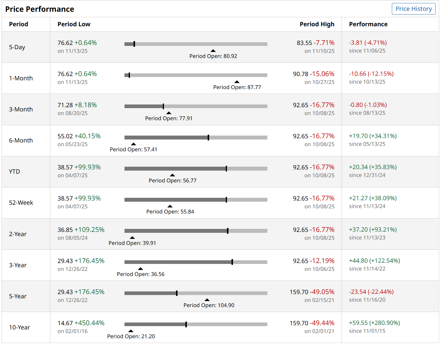Click the 1-Month period open triangle marker
Screen dimensions: 444x353
pyautogui.click(x=237, y=82)
